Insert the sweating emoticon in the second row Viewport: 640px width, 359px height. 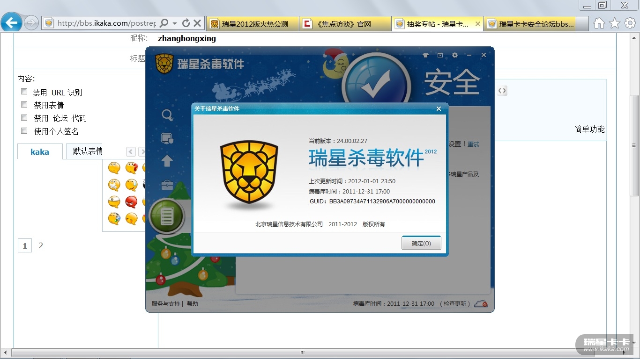[132, 185]
